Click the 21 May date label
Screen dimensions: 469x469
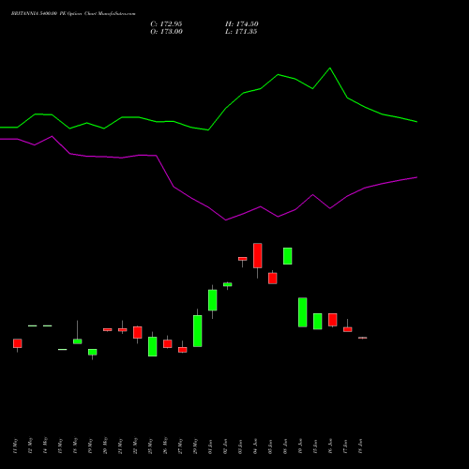(x=120, y=446)
